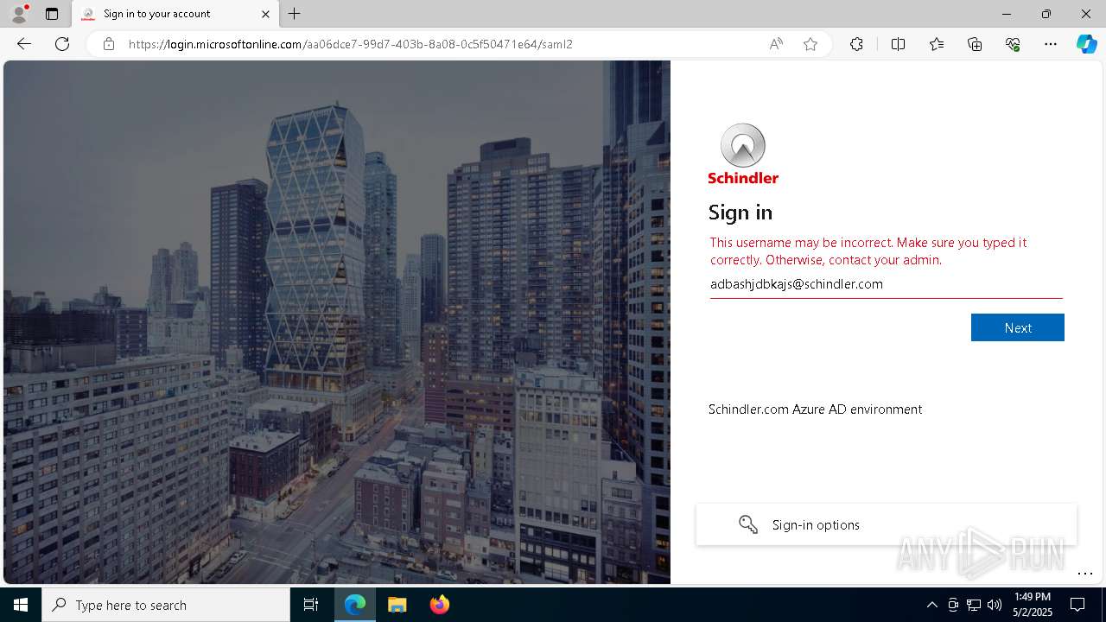
Task: Open the tab actions menu icon
Action: click(52, 14)
